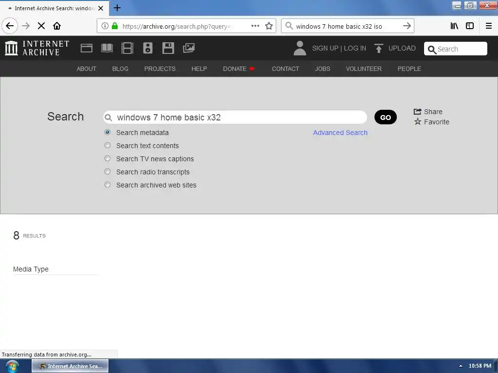This screenshot has height=373, width=498.
Task: Show site information icon in address bar
Action: pos(105,26)
